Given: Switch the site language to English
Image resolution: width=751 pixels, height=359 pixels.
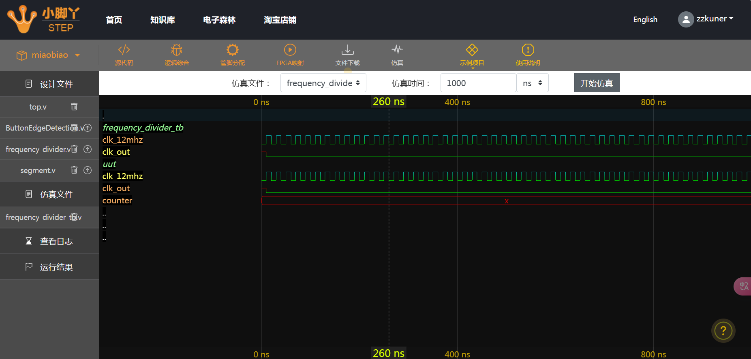Looking at the screenshot, I should click(x=645, y=20).
